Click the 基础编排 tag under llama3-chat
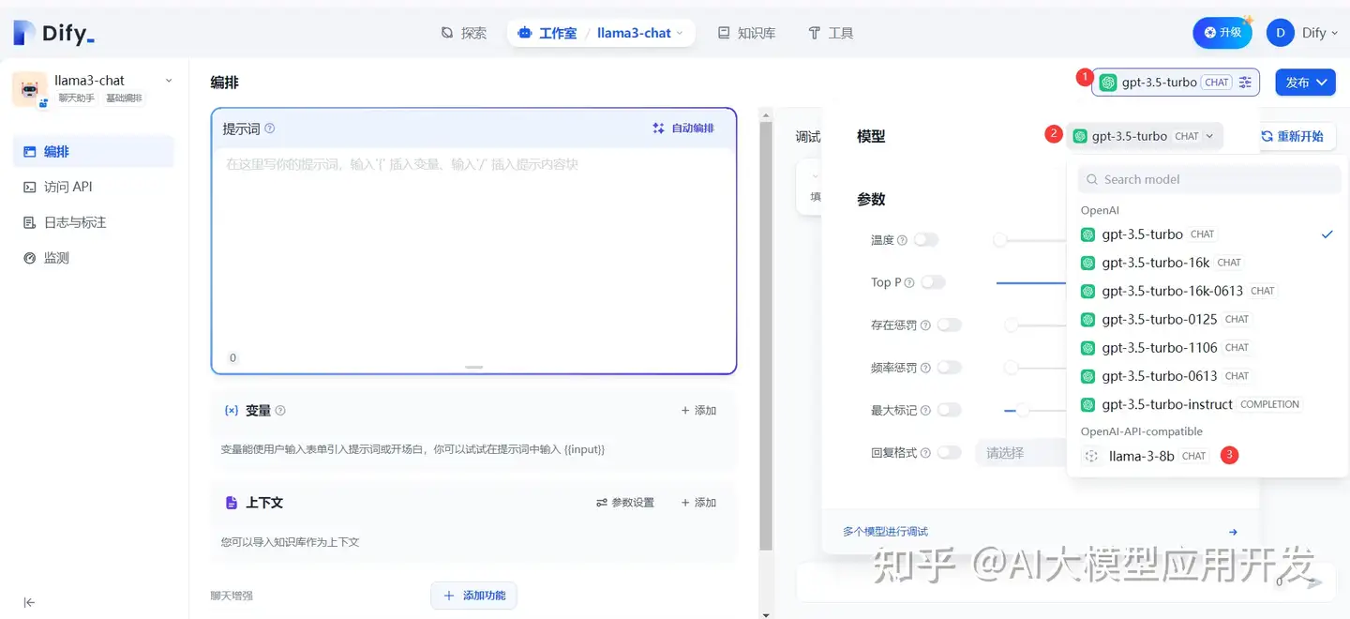The width and height of the screenshot is (1350, 619). pyautogui.click(x=124, y=98)
